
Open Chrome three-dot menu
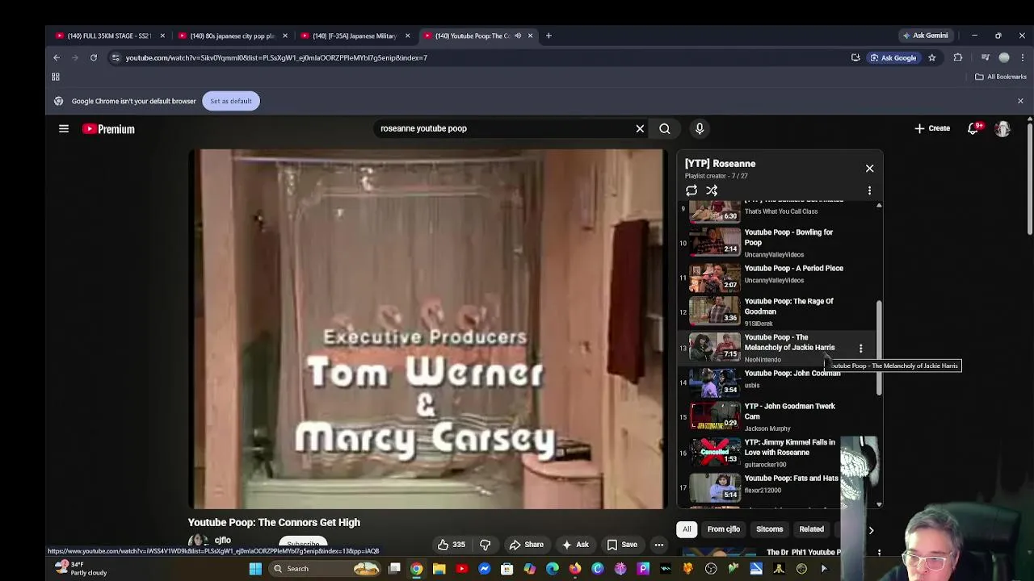1023,57
